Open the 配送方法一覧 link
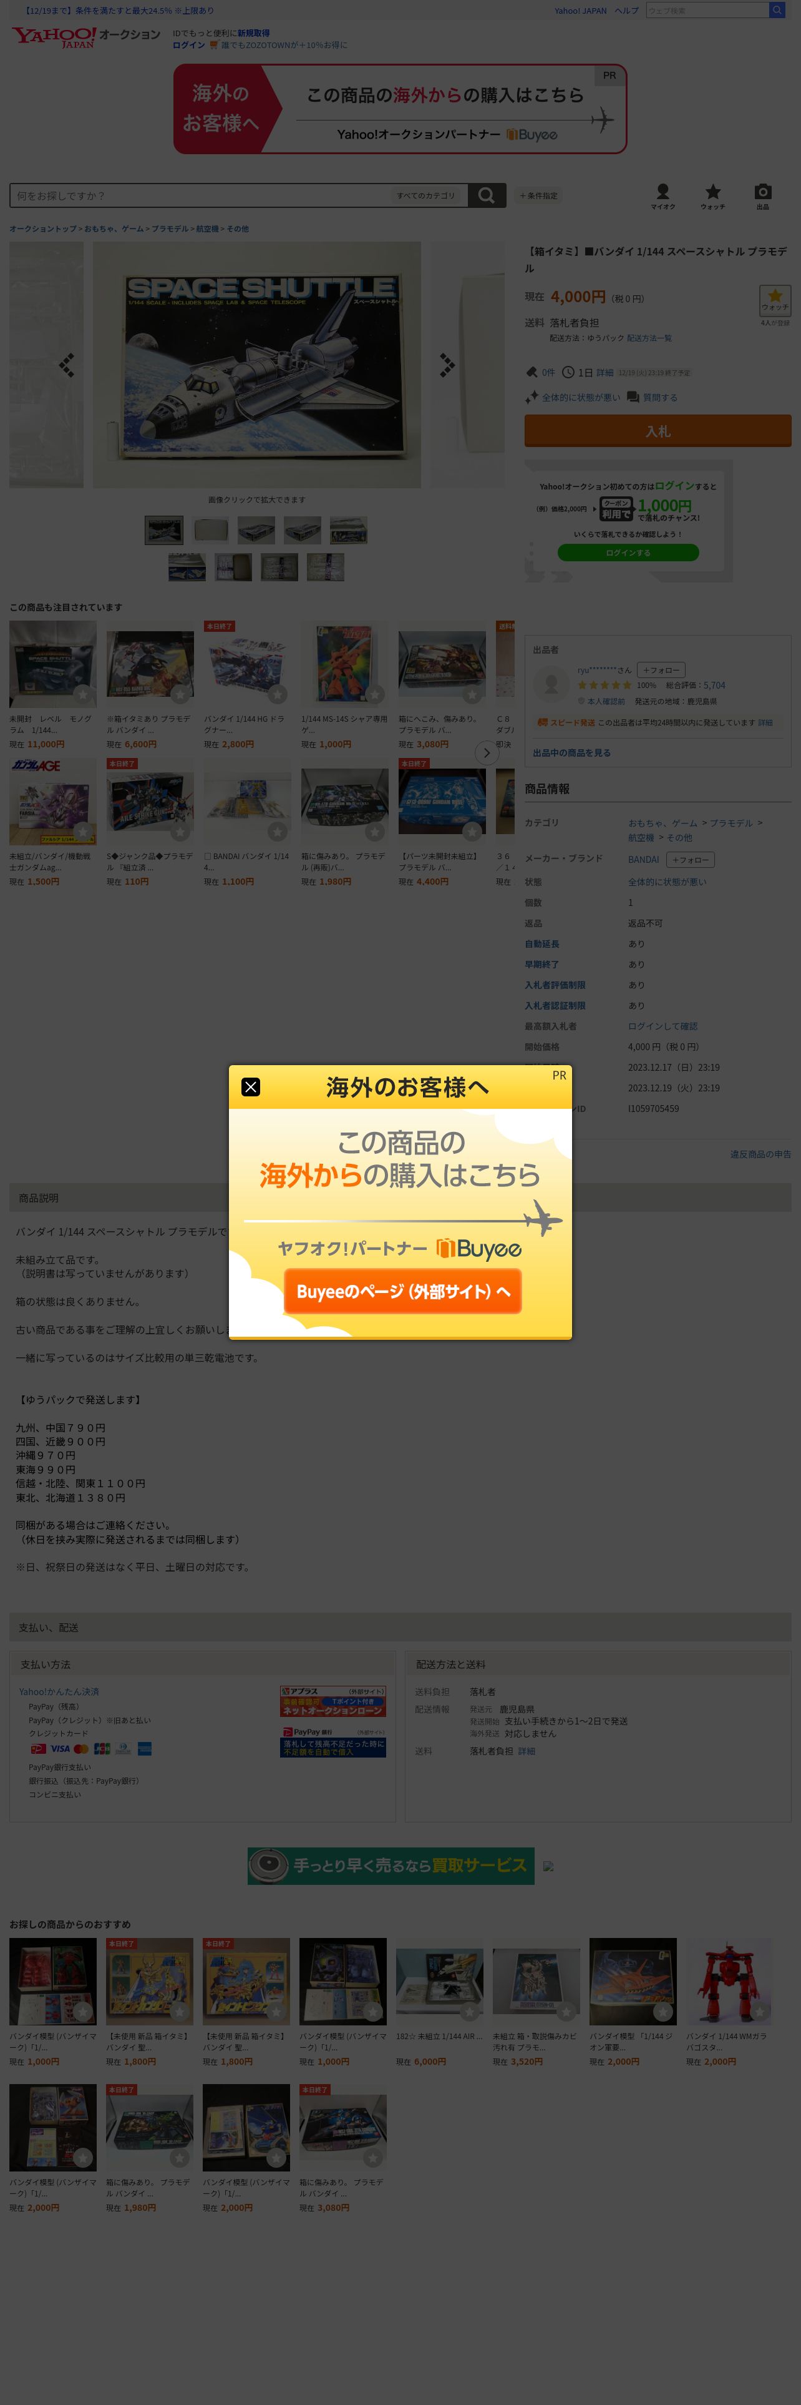This screenshot has width=801, height=2405. [649, 338]
